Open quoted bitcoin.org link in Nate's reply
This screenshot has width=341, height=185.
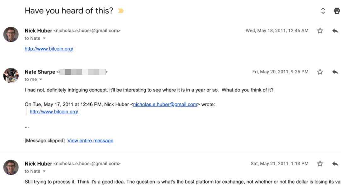coord(54,112)
